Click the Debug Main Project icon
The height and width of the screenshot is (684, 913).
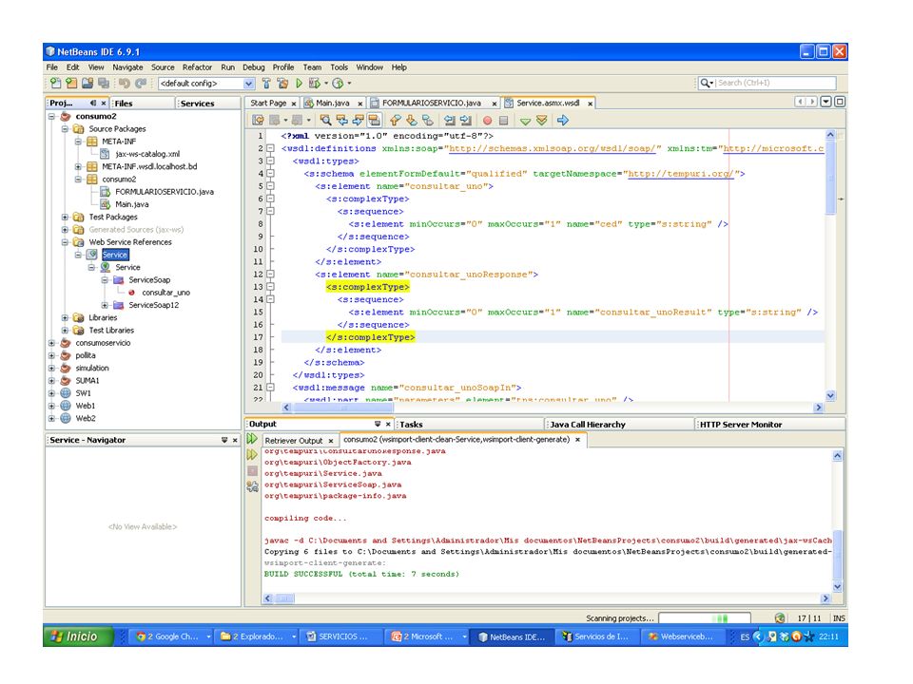(x=315, y=84)
